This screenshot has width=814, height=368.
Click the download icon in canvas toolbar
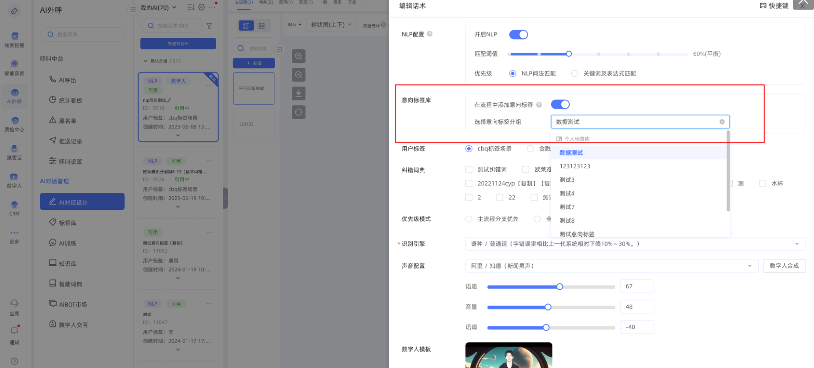pos(298,94)
